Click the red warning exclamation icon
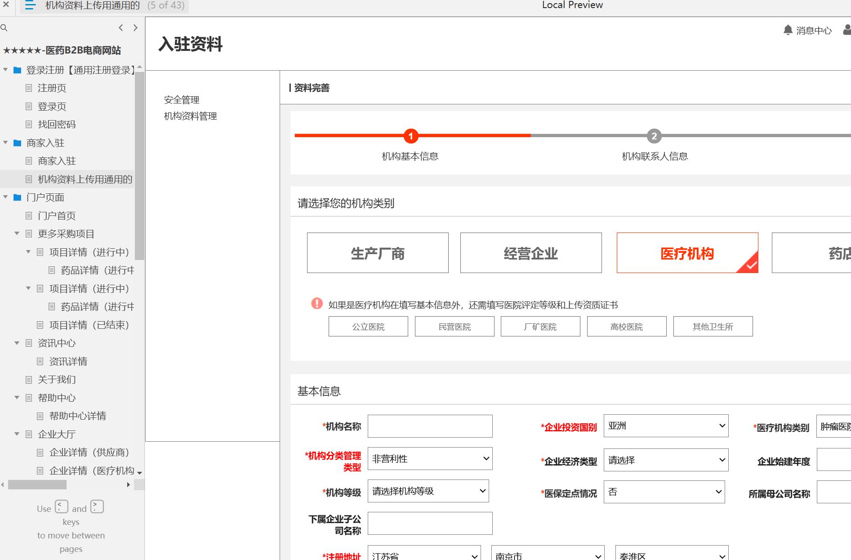The width and height of the screenshot is (851, 560). click(x=317, y=304)
